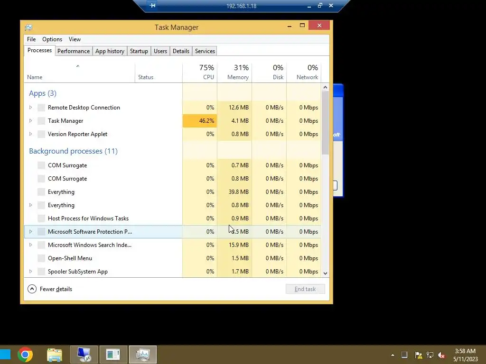Expand Version Reporter Applet group
486x364 pixels.
coord(30,134)
